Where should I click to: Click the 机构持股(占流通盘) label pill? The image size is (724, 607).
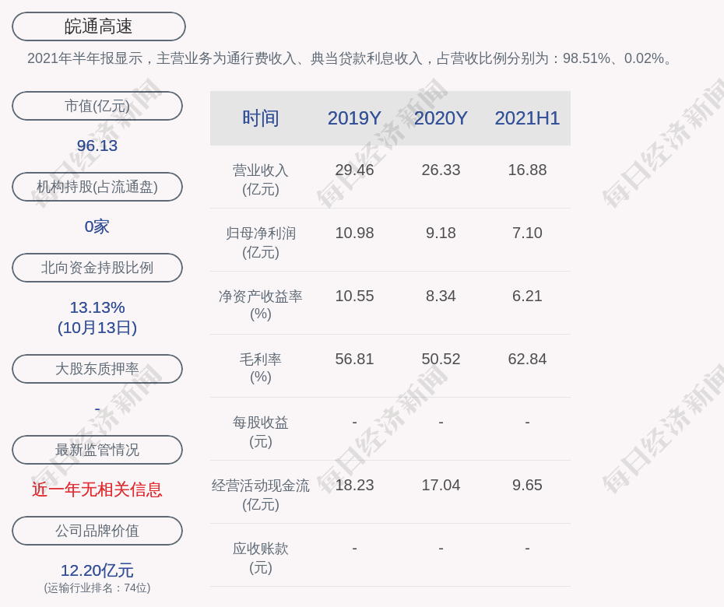(97, 187)
